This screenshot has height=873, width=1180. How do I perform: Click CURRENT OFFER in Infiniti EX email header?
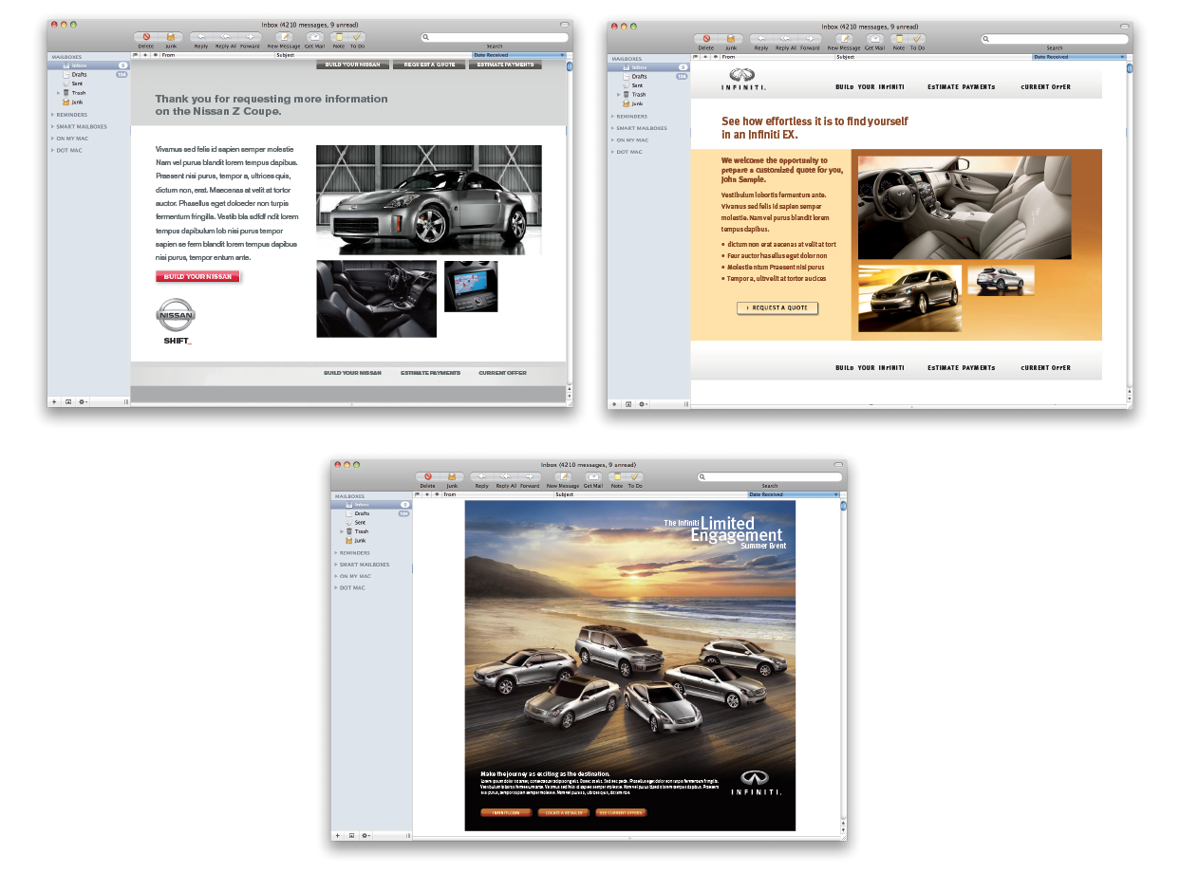click(1046, 86)
